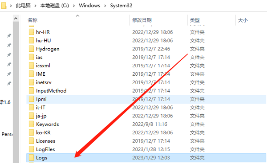The height and width of the screenshot is (163, 267).
Task: Click the 2019/12/7 22:46 date of Hydrogen
Action: (x=151, y=49)
